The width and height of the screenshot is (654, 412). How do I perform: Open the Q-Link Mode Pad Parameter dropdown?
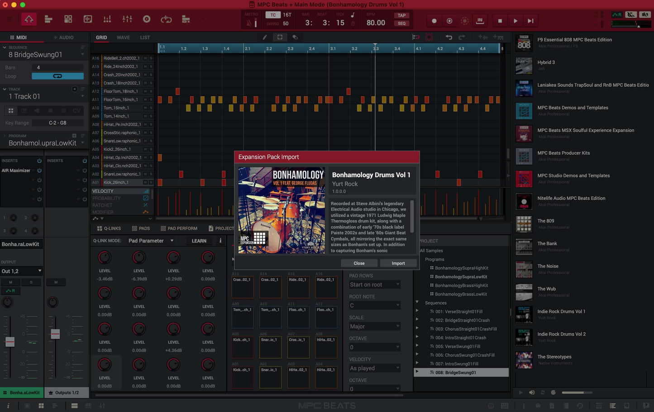point(151,241)
